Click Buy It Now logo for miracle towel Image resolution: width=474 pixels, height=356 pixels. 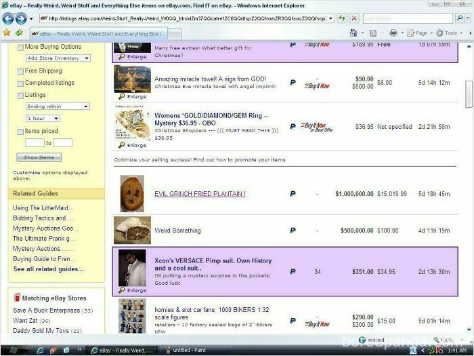pos(317,86)
